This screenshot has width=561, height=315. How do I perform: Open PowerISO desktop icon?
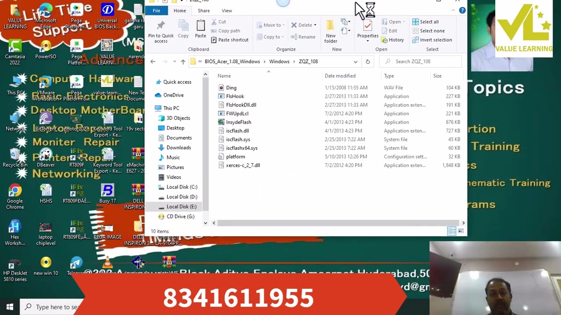46,49
